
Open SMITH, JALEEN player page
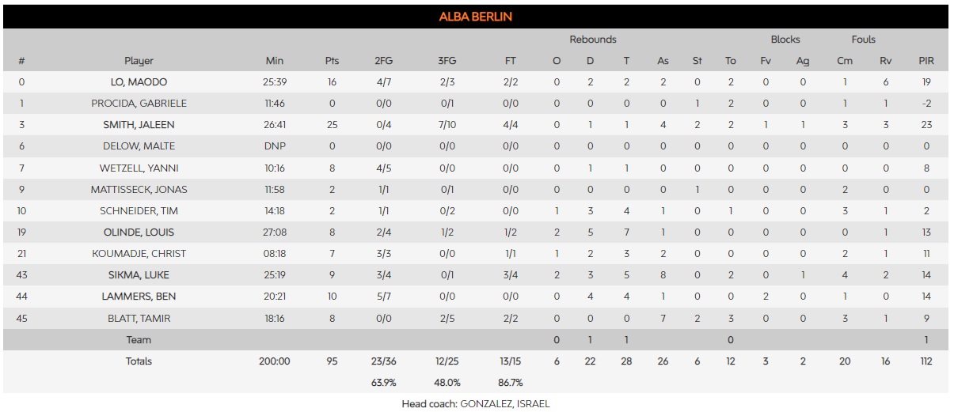click(139, 125)
